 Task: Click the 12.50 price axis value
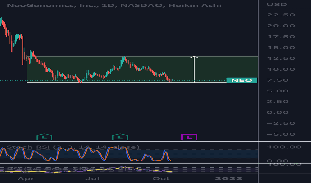click(x=281, y=58)
